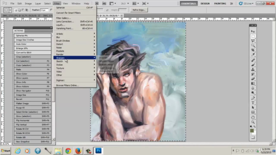Toggle the Anti-alias checkbox
Image resolution: width=276 pixels, height=155 pixels.
pos(51,10)
